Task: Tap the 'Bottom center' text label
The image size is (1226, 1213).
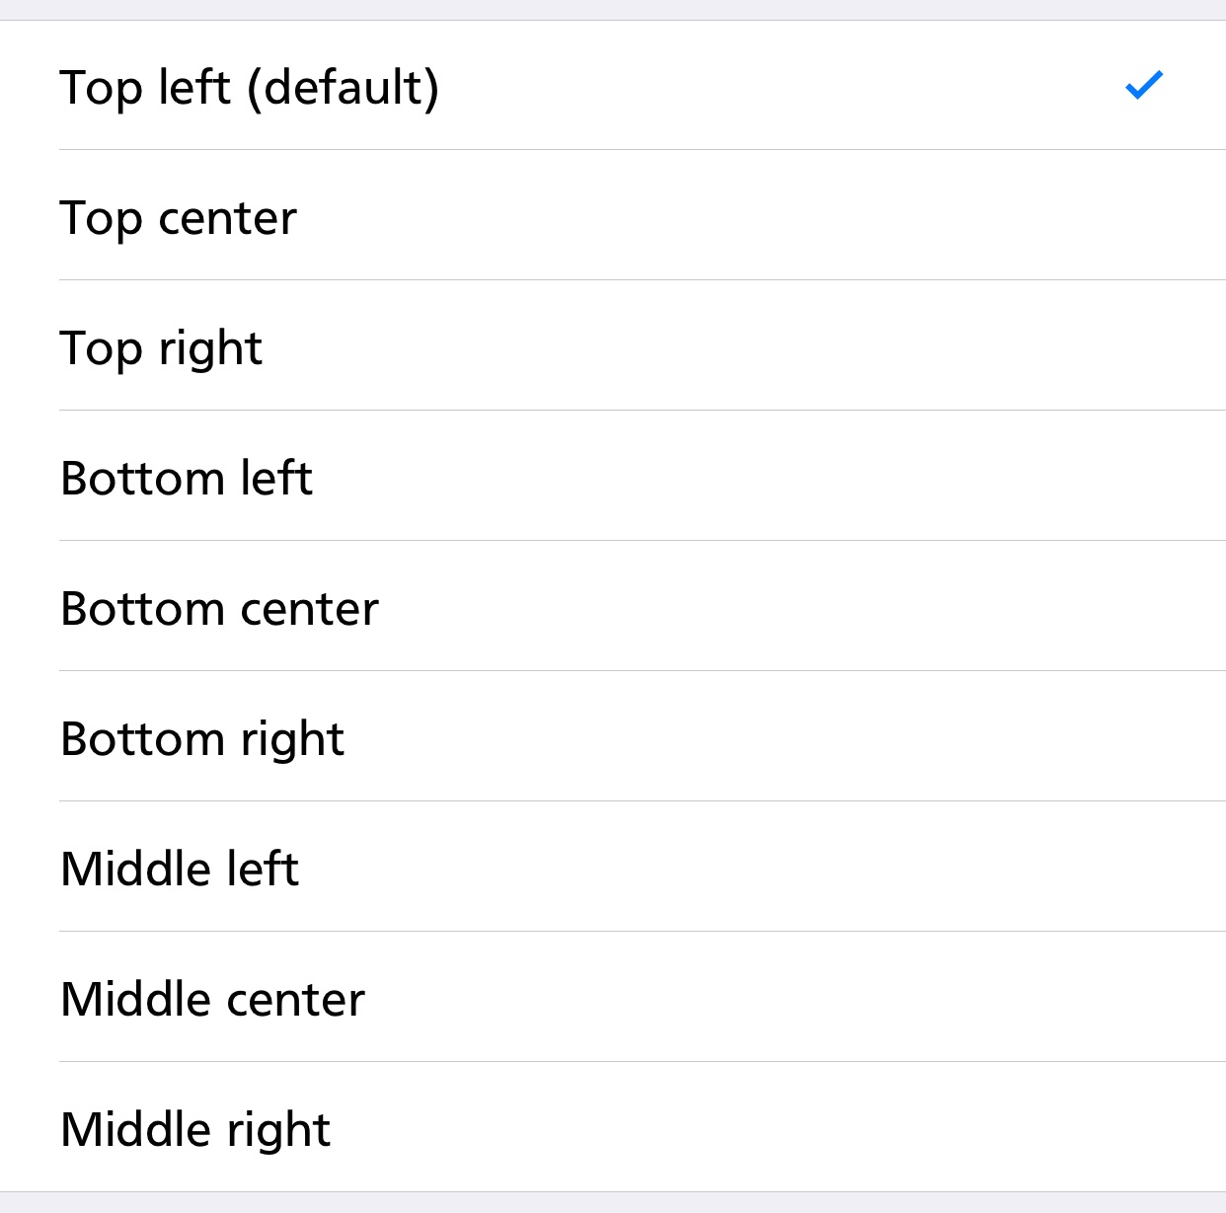Action: (x=220, y=608)
